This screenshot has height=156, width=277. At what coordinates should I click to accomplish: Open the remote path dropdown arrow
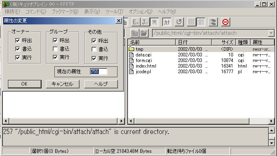[x=271, y=33]
